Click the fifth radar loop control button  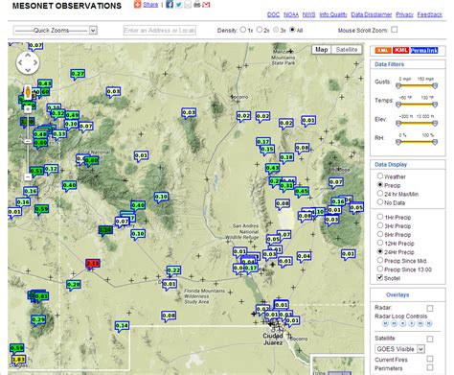click(x=420, y=323)
